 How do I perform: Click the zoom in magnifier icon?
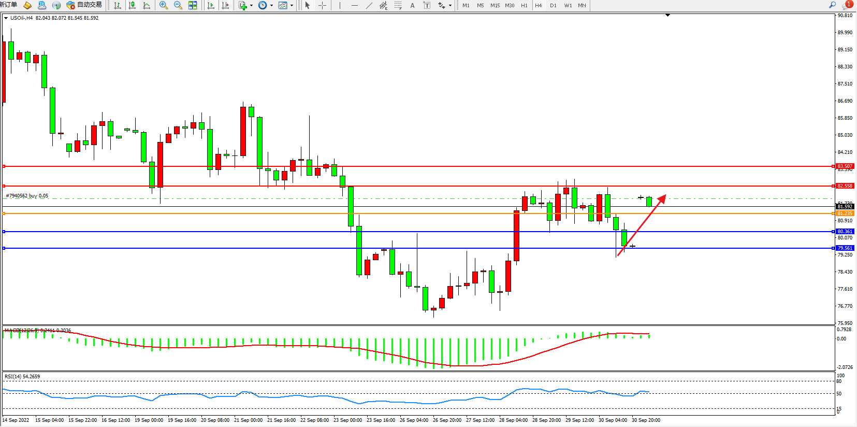tap(164, 5)
